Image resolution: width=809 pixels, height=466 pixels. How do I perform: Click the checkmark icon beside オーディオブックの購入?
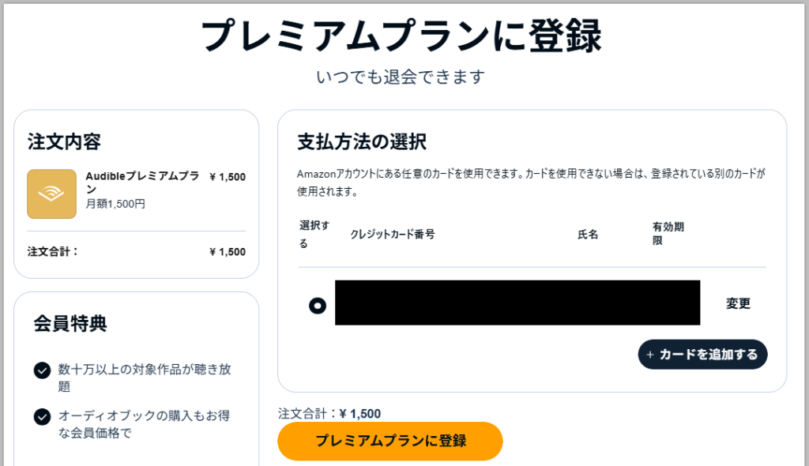[x=43, y=416]
